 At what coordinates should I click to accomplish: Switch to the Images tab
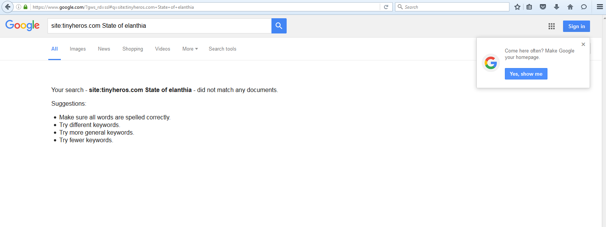click(x=78, y=49)
